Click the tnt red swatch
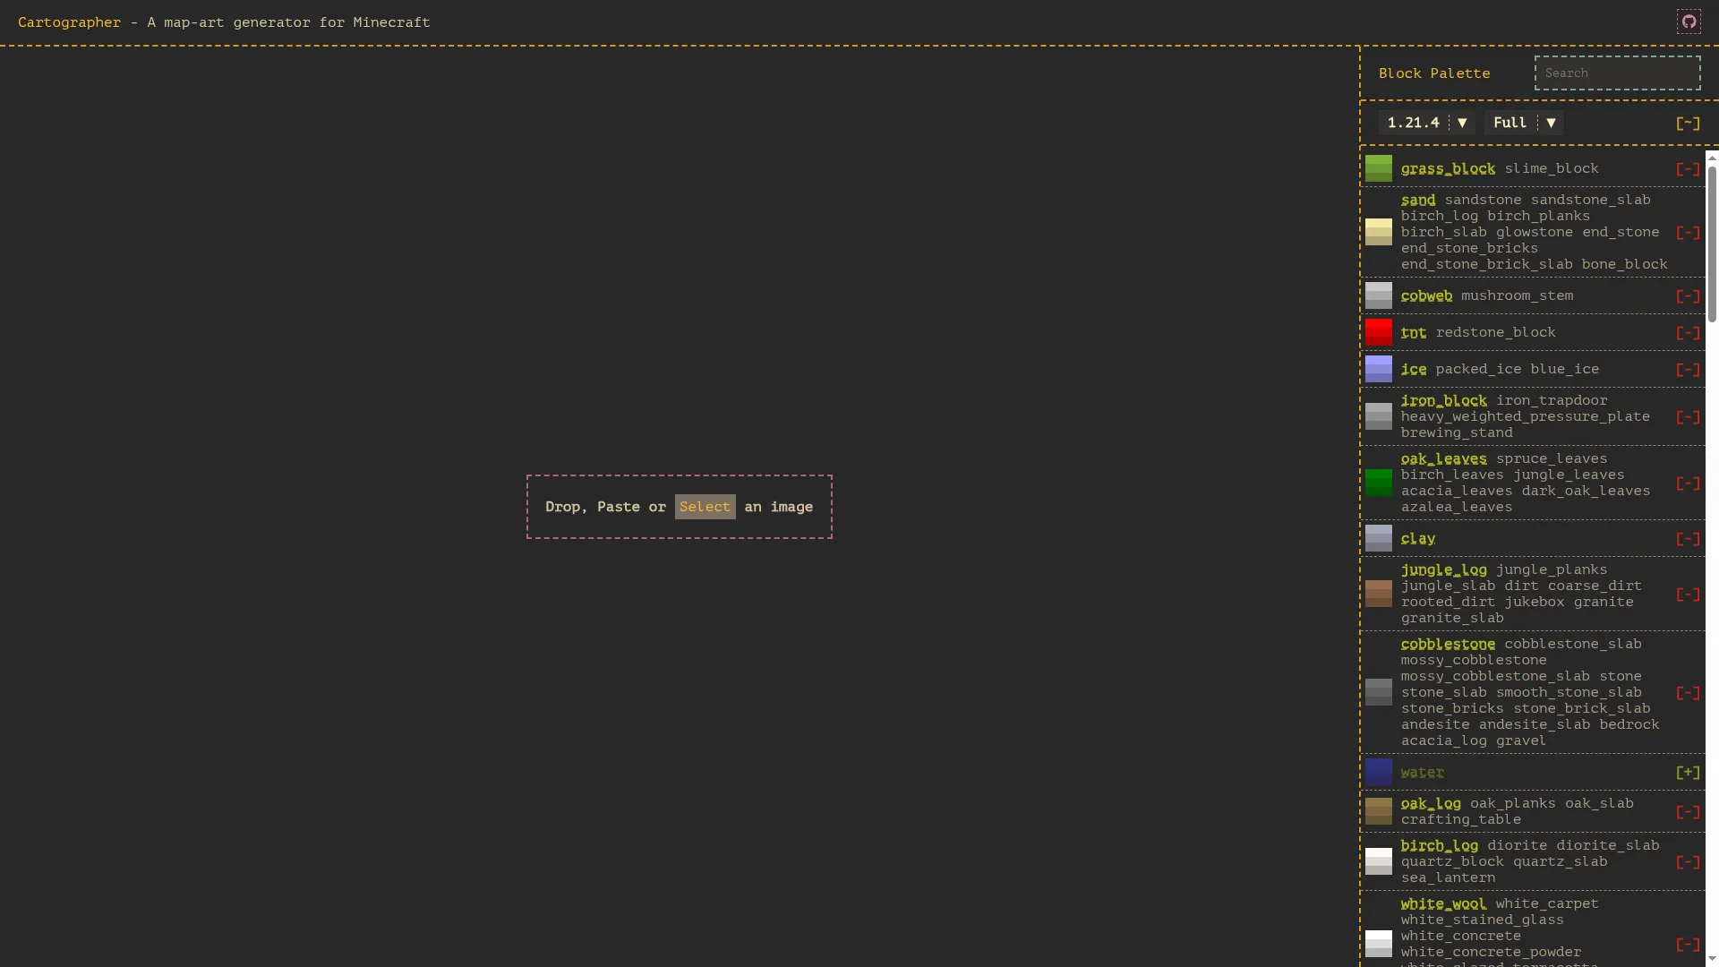Screen dimensions: 1719x967 point(1379,332)
